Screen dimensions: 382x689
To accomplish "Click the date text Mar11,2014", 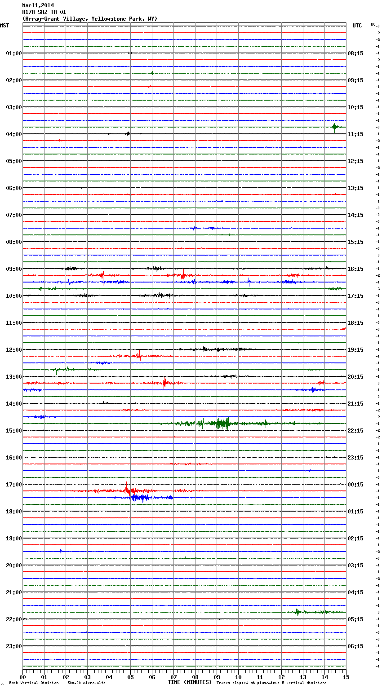I will click(x=38, y=5).
